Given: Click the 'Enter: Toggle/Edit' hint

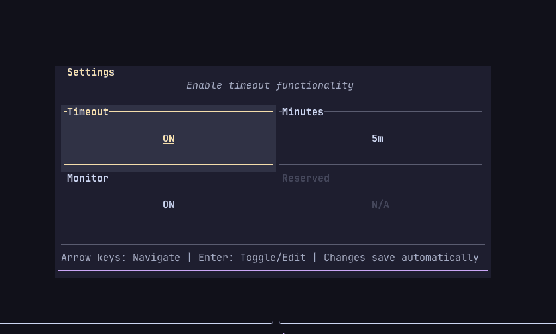Looking at the screenshot, I should click(252, 258).
